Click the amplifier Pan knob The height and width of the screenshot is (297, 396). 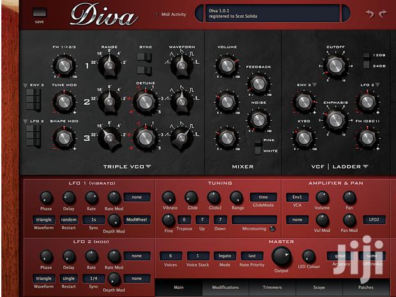[x=349, y=197]
